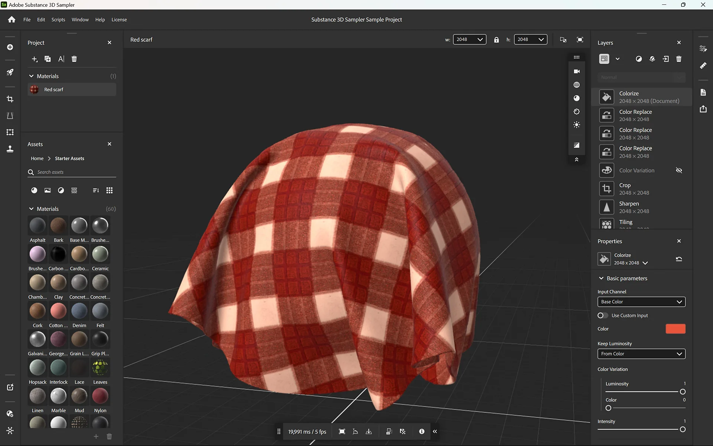713x446 pixels.
Task: Close the Properties panel
Action: click(x=679, y=241)
